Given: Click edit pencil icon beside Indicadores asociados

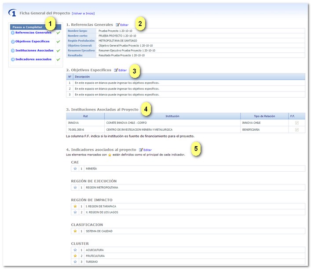Looking at the screenshot, I should (141, 150).
